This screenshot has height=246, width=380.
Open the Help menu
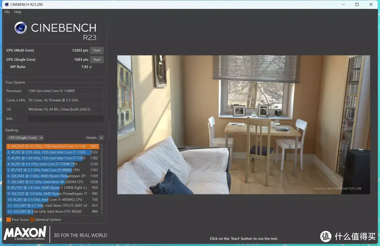(x=18, y=12)
